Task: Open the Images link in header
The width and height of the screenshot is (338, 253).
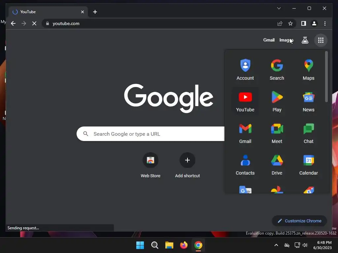Action: 286,40
